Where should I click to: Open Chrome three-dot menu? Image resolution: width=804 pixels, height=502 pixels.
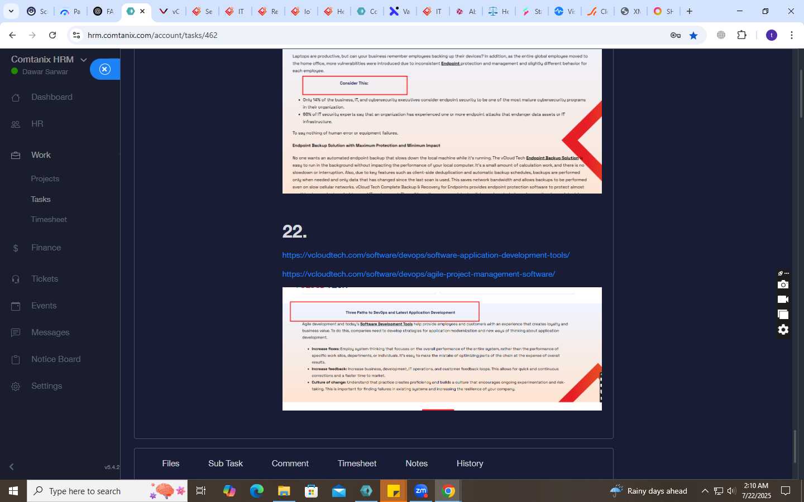point(792,35)
